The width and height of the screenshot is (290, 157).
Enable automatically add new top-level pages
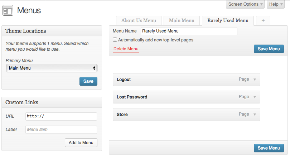point(115,40)
